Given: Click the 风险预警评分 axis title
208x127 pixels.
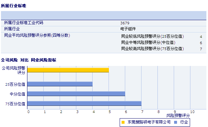Looking at the screenshot, I should coord(178,116).
